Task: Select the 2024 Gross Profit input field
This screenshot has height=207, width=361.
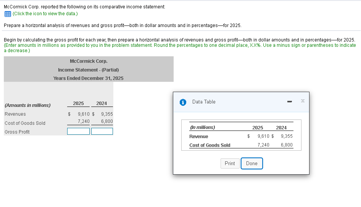Action: (x=102, y=131)
